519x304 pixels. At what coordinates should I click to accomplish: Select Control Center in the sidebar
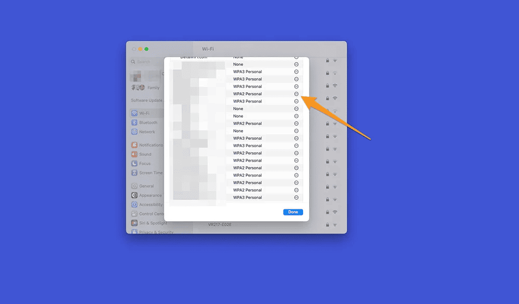[151, 214]
